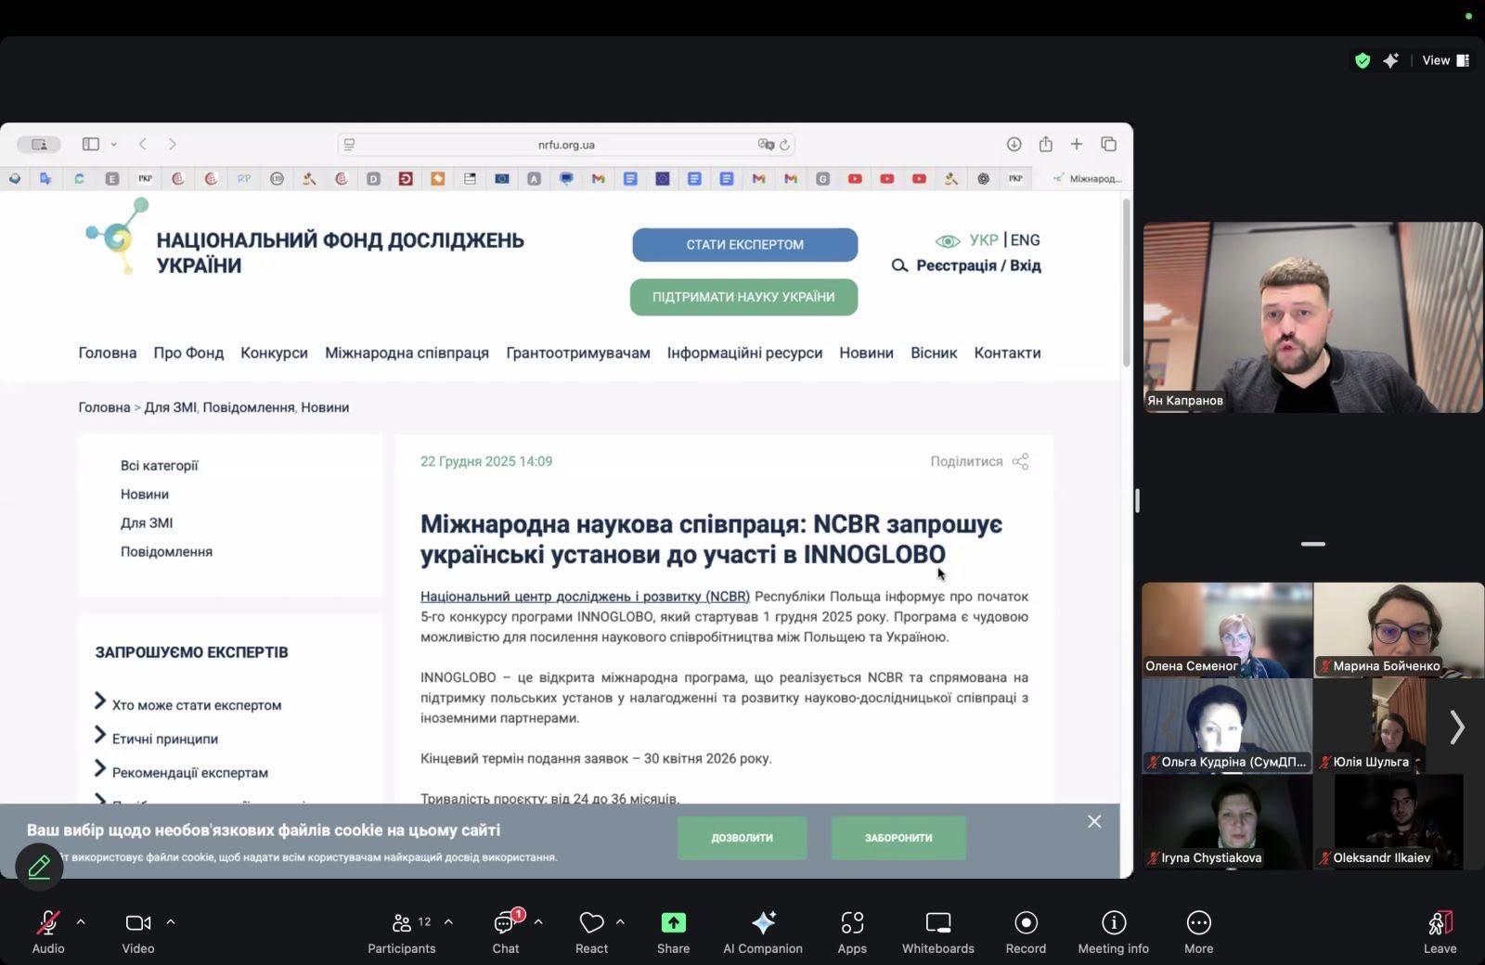Click the green encryption shield icon
Image resolution: width=1485 pixels, height=965 pixels.
tap(1362, 60)
